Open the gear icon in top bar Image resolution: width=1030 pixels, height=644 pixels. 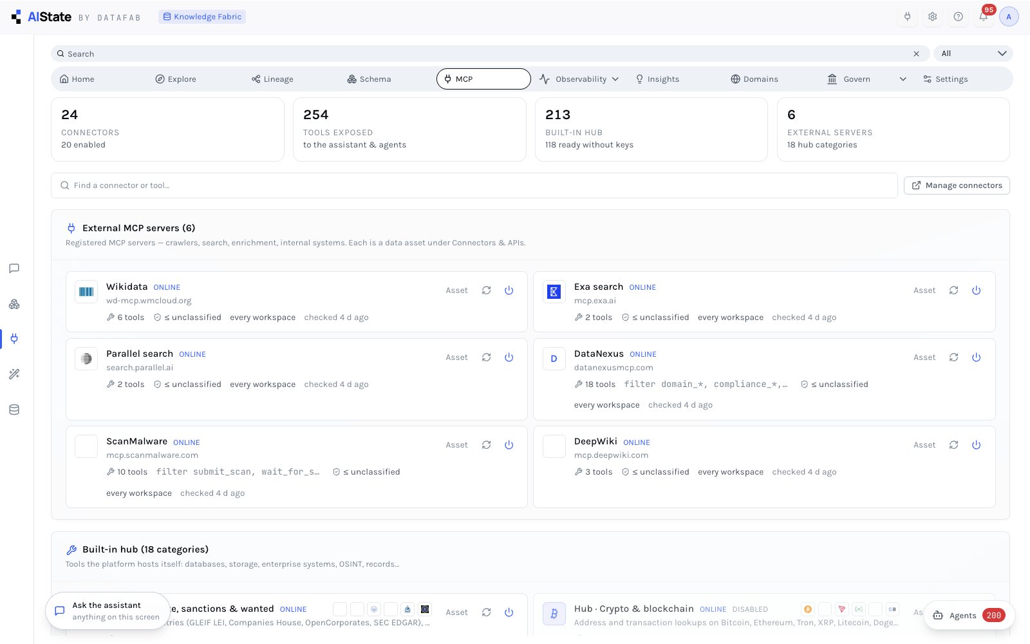pyautogui.click(x=933, y=17)
